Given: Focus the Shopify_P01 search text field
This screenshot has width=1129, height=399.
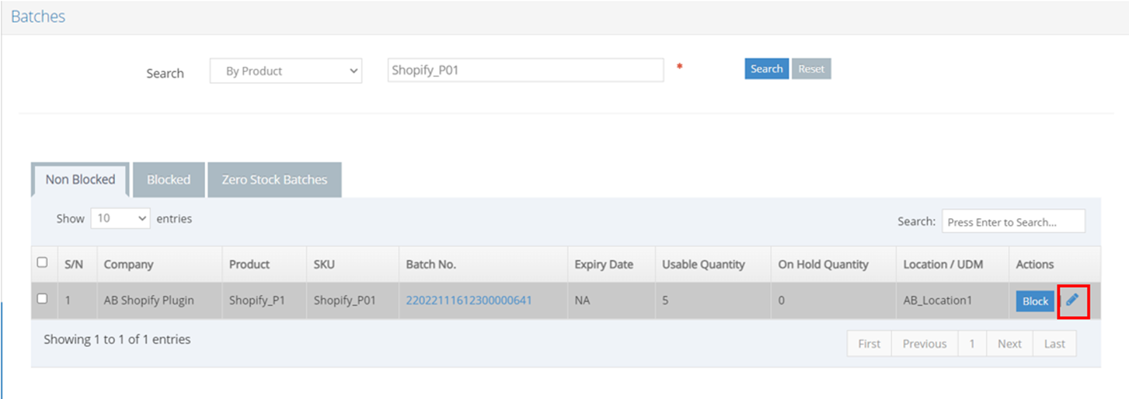Looking at the screenshot, I should tap(526, 70).
